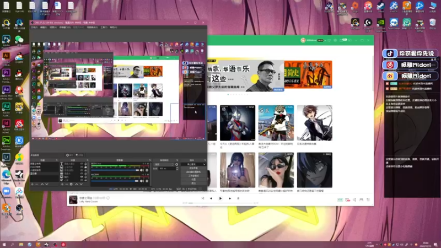
Task: Remove the selected source in OBS
Action: point(67,184)
